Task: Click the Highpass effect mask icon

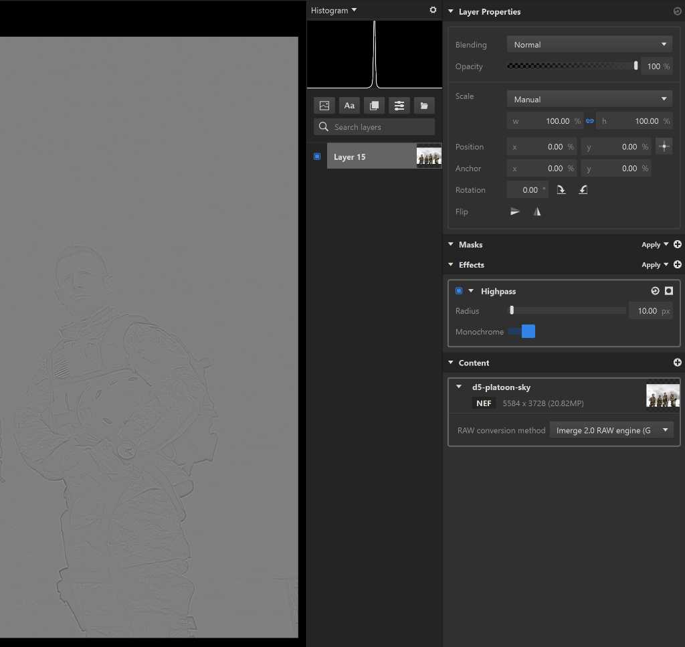Action: 669,291
